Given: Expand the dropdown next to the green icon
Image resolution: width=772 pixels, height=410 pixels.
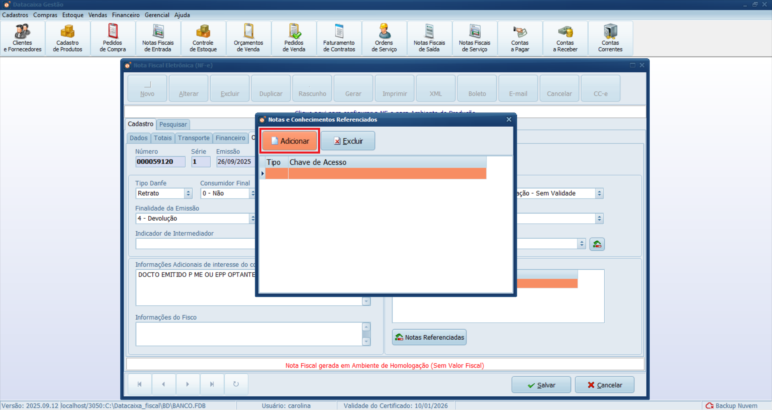Looking at the screenshot, I should pos(581,244).
